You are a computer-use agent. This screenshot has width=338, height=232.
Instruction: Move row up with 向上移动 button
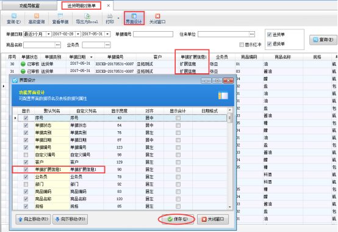click(33, 219)
